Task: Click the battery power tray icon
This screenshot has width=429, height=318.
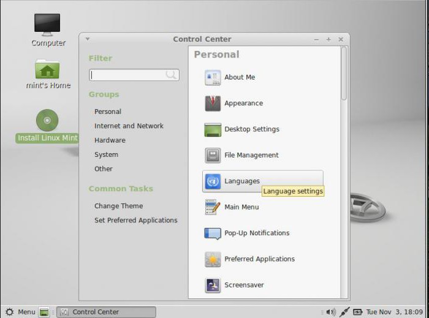Action: [357, 312]
